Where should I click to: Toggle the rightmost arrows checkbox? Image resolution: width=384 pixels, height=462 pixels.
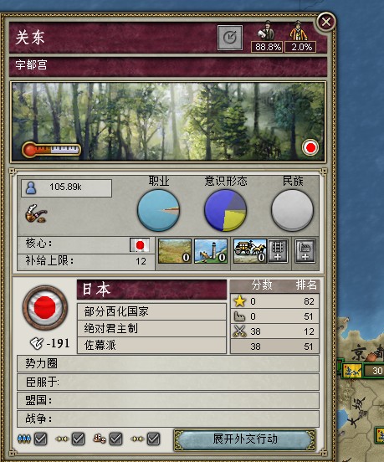click(x=153, y=439)
